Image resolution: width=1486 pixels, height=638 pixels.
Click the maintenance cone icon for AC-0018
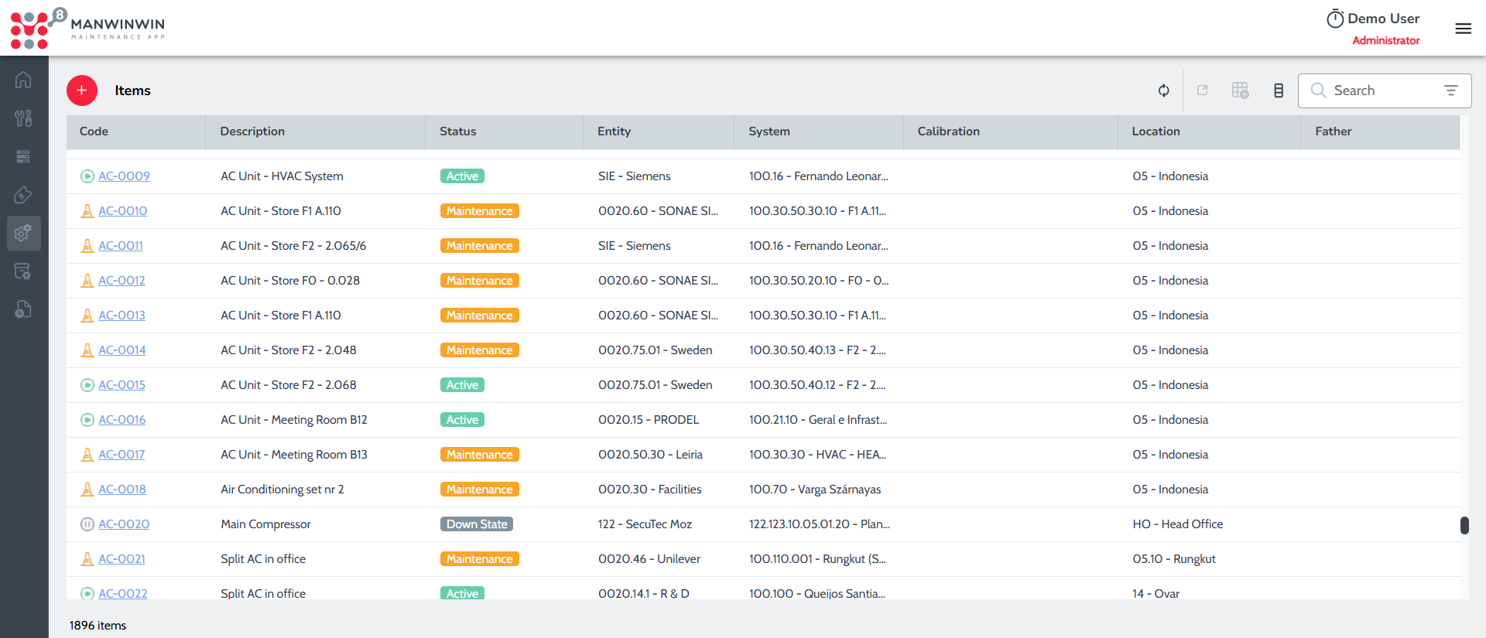87,490
